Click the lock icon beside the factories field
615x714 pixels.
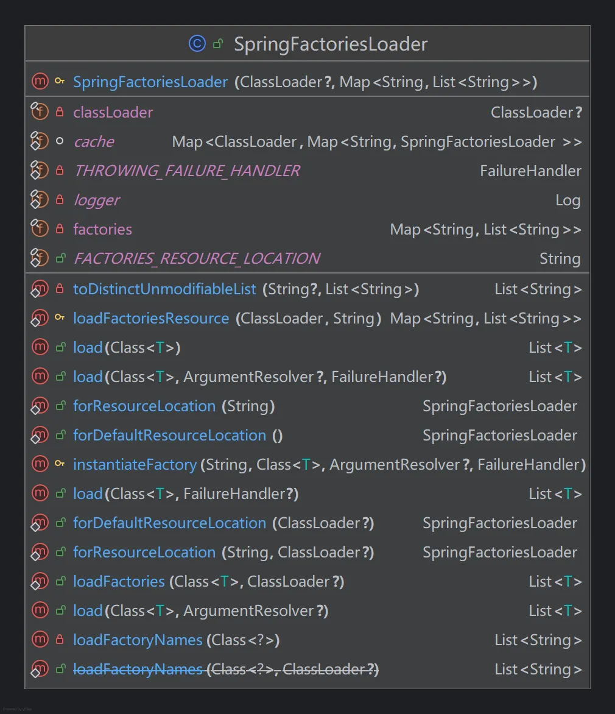coord(60,229)
